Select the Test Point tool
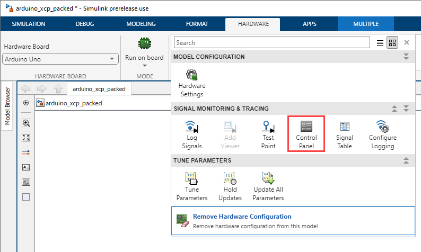Viewport: 421px width, 252px height. click(x=268, y=134)
